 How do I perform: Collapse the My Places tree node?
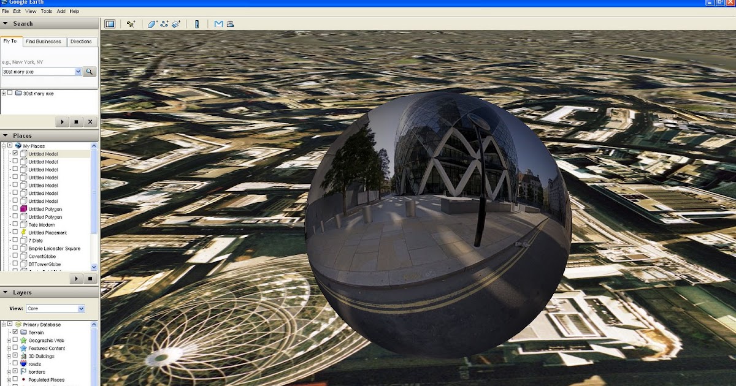coord(4,146)
